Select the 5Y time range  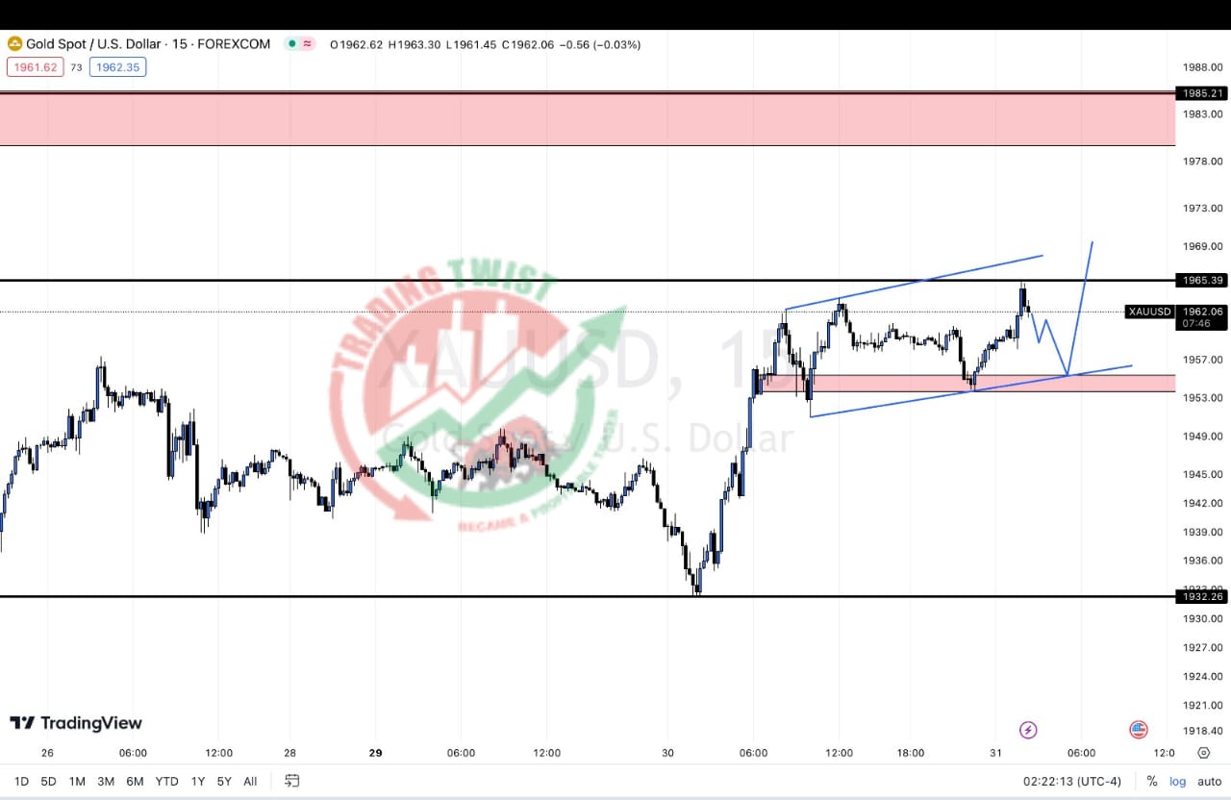click(224, 782)
